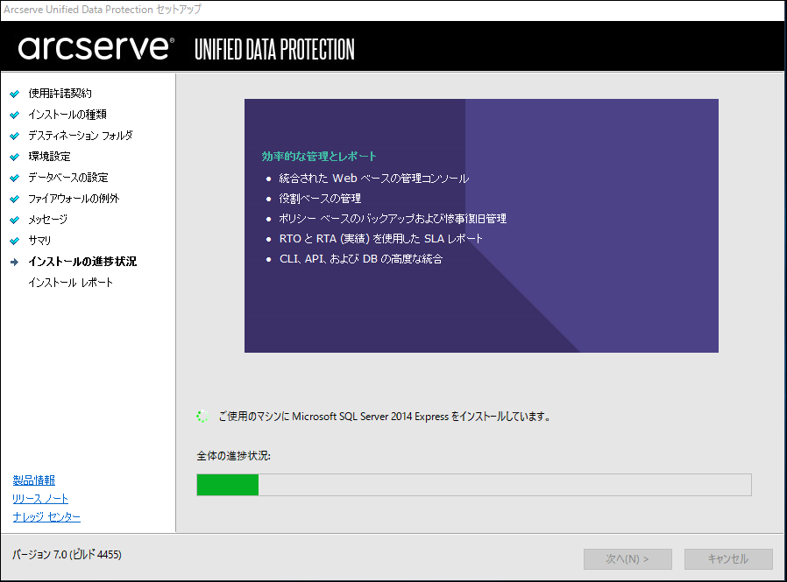Click the checkmark icon beside メッセージ
787x582 pixels.
point(15,220)
